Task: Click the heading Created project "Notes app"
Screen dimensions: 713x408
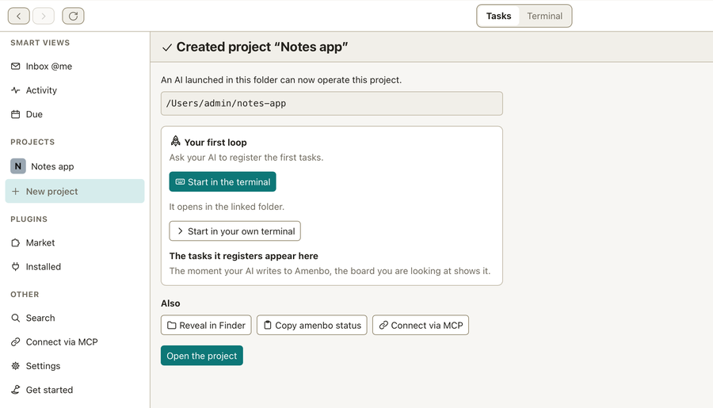Action: [x=262, y=47]
